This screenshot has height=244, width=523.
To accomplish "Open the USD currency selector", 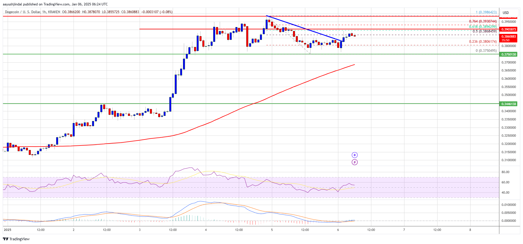I will pyautogui.click(x=505, y=13).
